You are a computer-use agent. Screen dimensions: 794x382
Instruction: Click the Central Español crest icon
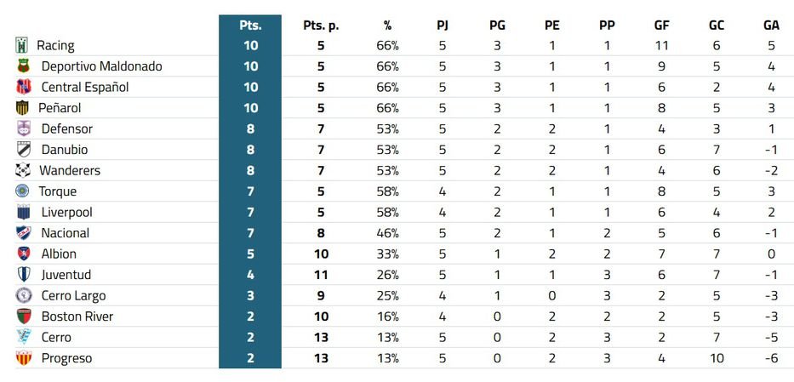(x=23, y=87)
